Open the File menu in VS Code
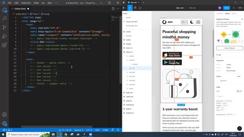Image resolution: width=244 pixels, height=137 pixels. 10,3
